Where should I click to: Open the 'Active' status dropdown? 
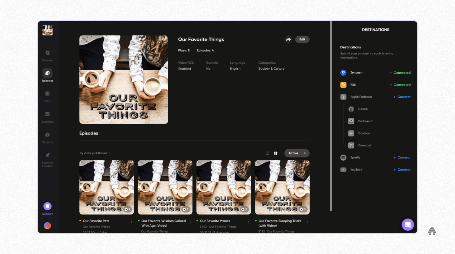[297, 153]
